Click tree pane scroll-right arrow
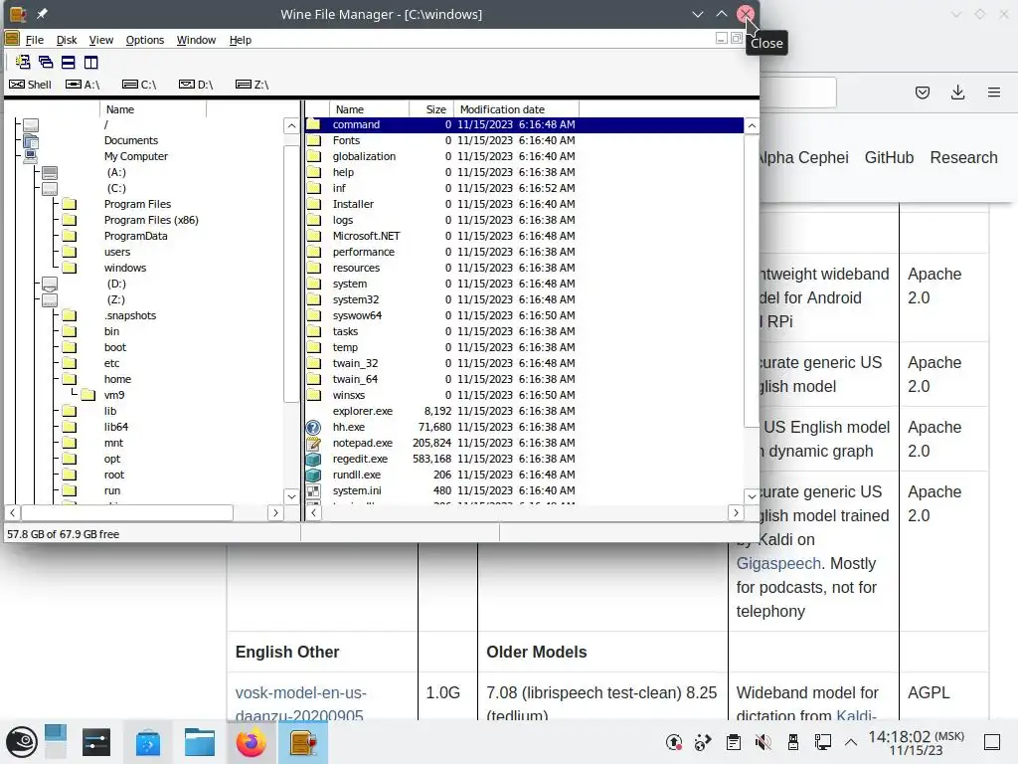Screen dimensions: 1018x764 [275, 512]
